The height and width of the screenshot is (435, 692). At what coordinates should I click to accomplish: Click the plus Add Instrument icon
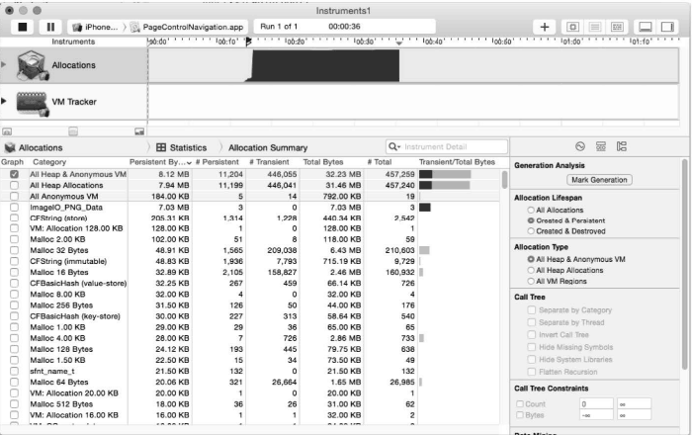click(x=545, y=27)
